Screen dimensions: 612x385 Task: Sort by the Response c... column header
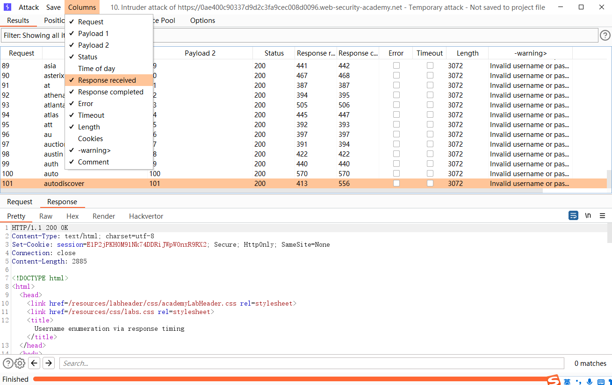(x=358, y=53)
